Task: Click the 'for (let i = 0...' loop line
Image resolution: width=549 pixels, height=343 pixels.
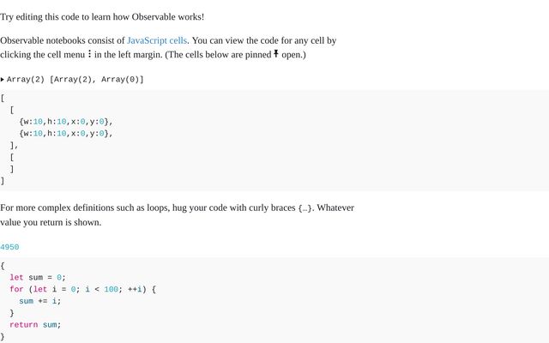Action: coord(82,289)
